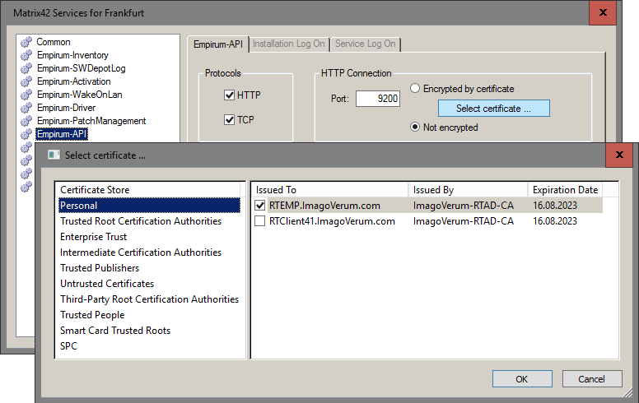
Task: Sort by the Issued By column header
Action: [x=468, y=190]
